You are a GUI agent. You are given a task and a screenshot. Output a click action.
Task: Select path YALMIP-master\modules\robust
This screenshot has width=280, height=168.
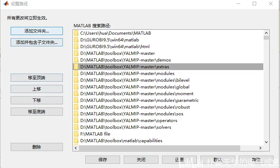168,107
